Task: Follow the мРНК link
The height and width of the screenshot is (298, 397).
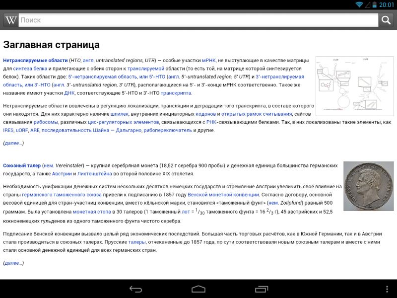Action: point(208,60)
